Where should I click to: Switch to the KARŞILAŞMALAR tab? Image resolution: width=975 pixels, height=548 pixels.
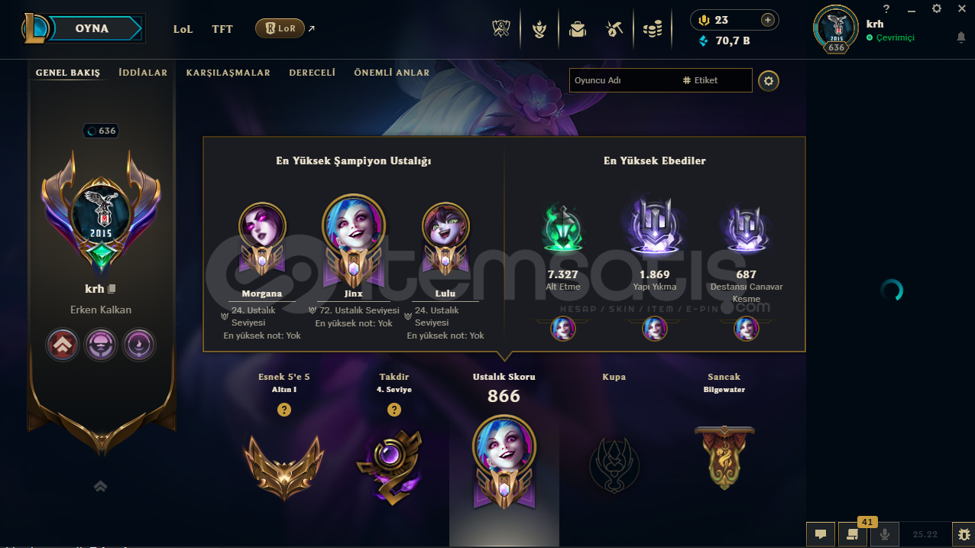[x=228, y=73]
